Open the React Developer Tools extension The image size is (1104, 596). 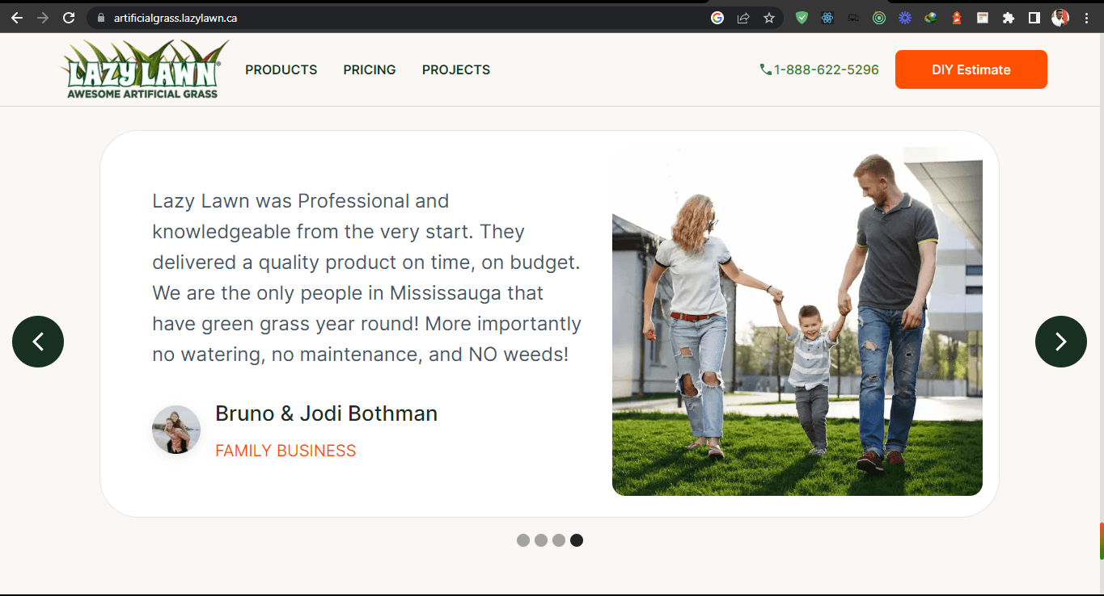[827, 18]
